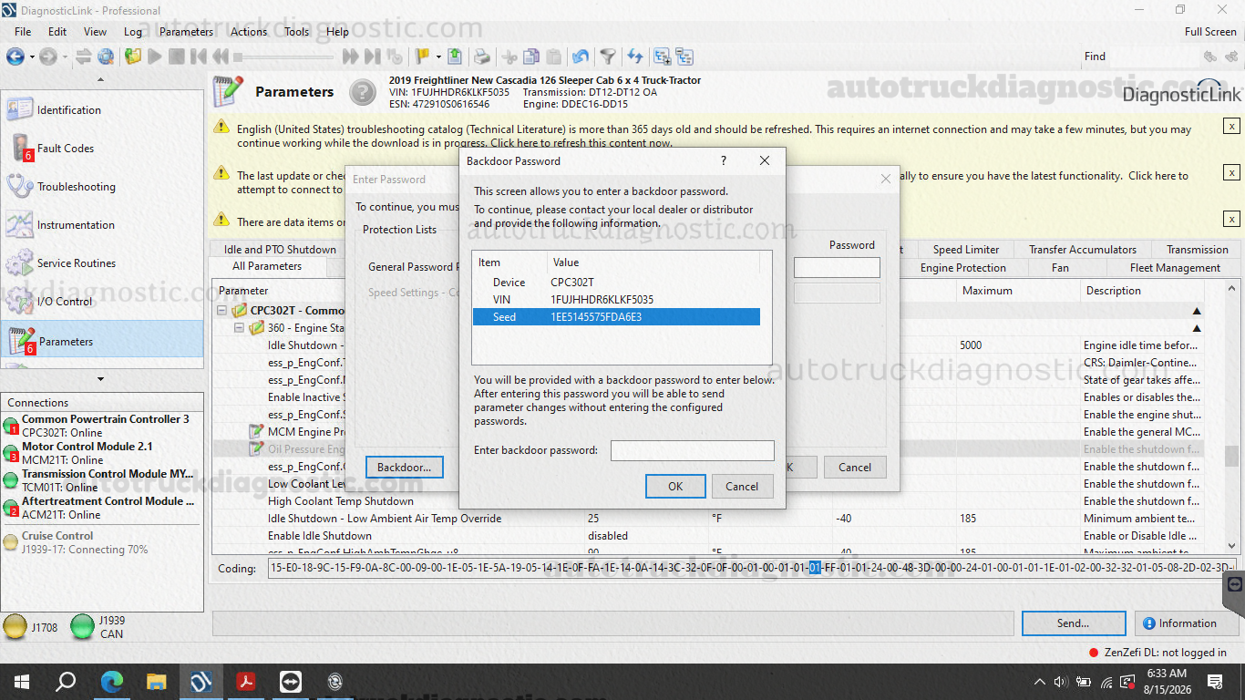This screenshot has height=700, width=1245.
Task: Click the connect/disconnect arrows toolbar icon
Action: click(x=83, y=57)
